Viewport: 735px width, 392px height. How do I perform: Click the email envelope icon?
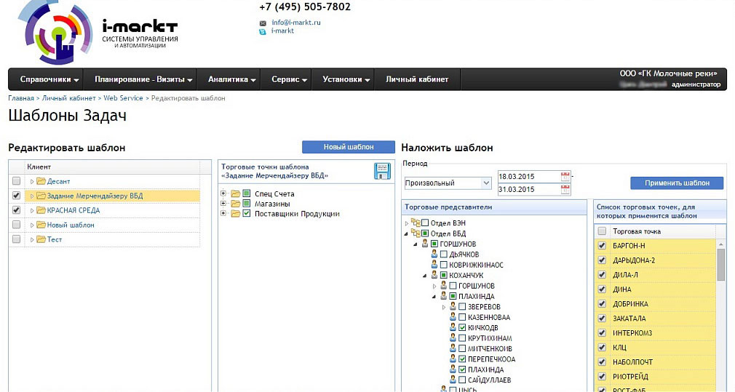click(263, 23)
